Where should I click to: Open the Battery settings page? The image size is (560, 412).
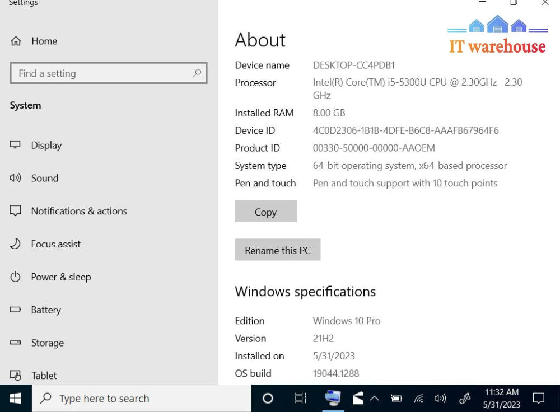[x=45, y=310]
